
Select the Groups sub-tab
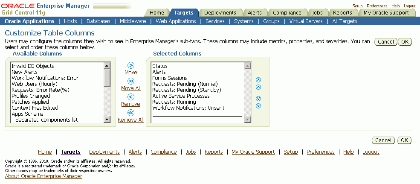271,21
